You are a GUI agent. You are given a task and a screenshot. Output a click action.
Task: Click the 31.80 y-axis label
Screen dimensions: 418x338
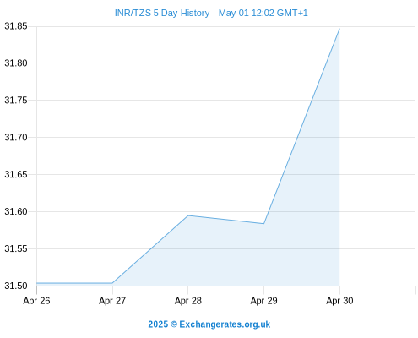click(x=16, y=63)
